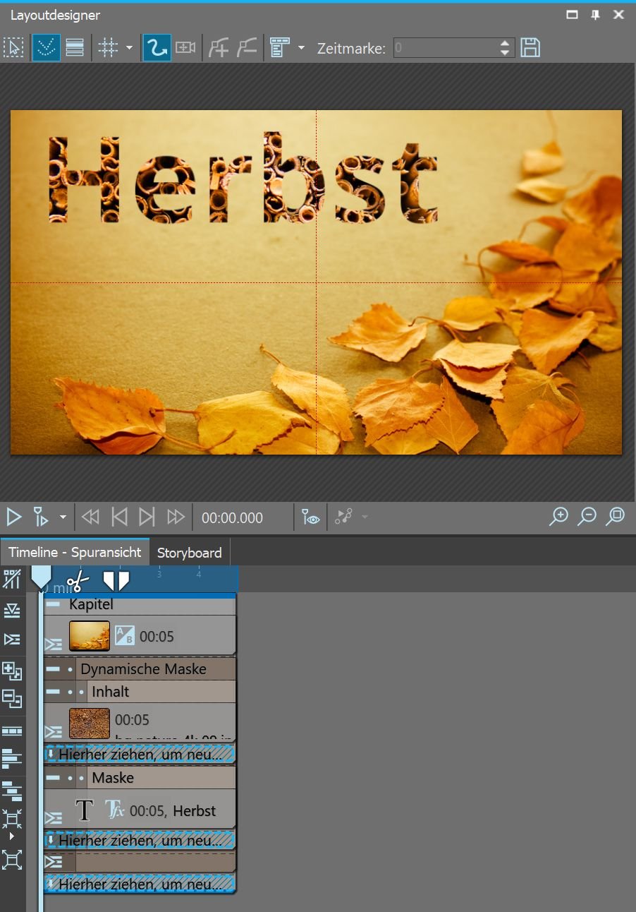Fit the layout preview to window
The height and width of the screenshot is (912, 636).
[616, 517]
